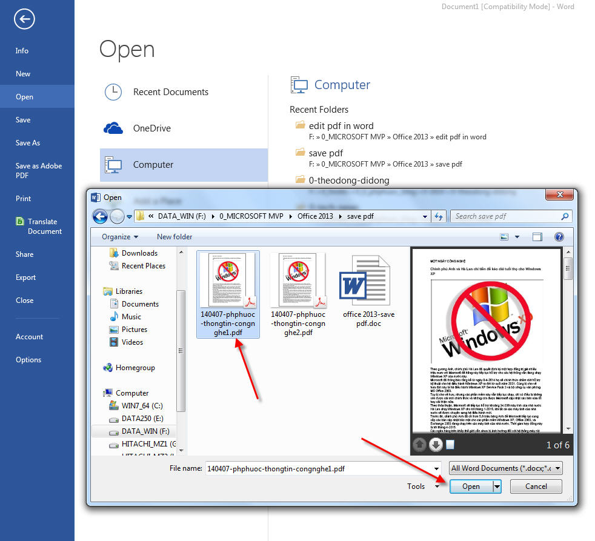Click the refresh icon beside the address bar
Screen dimensions: 595x541
(x=439, y=216)
